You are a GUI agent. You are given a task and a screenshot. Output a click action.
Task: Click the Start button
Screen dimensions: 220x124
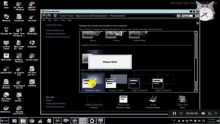click(x=4, y=121)
